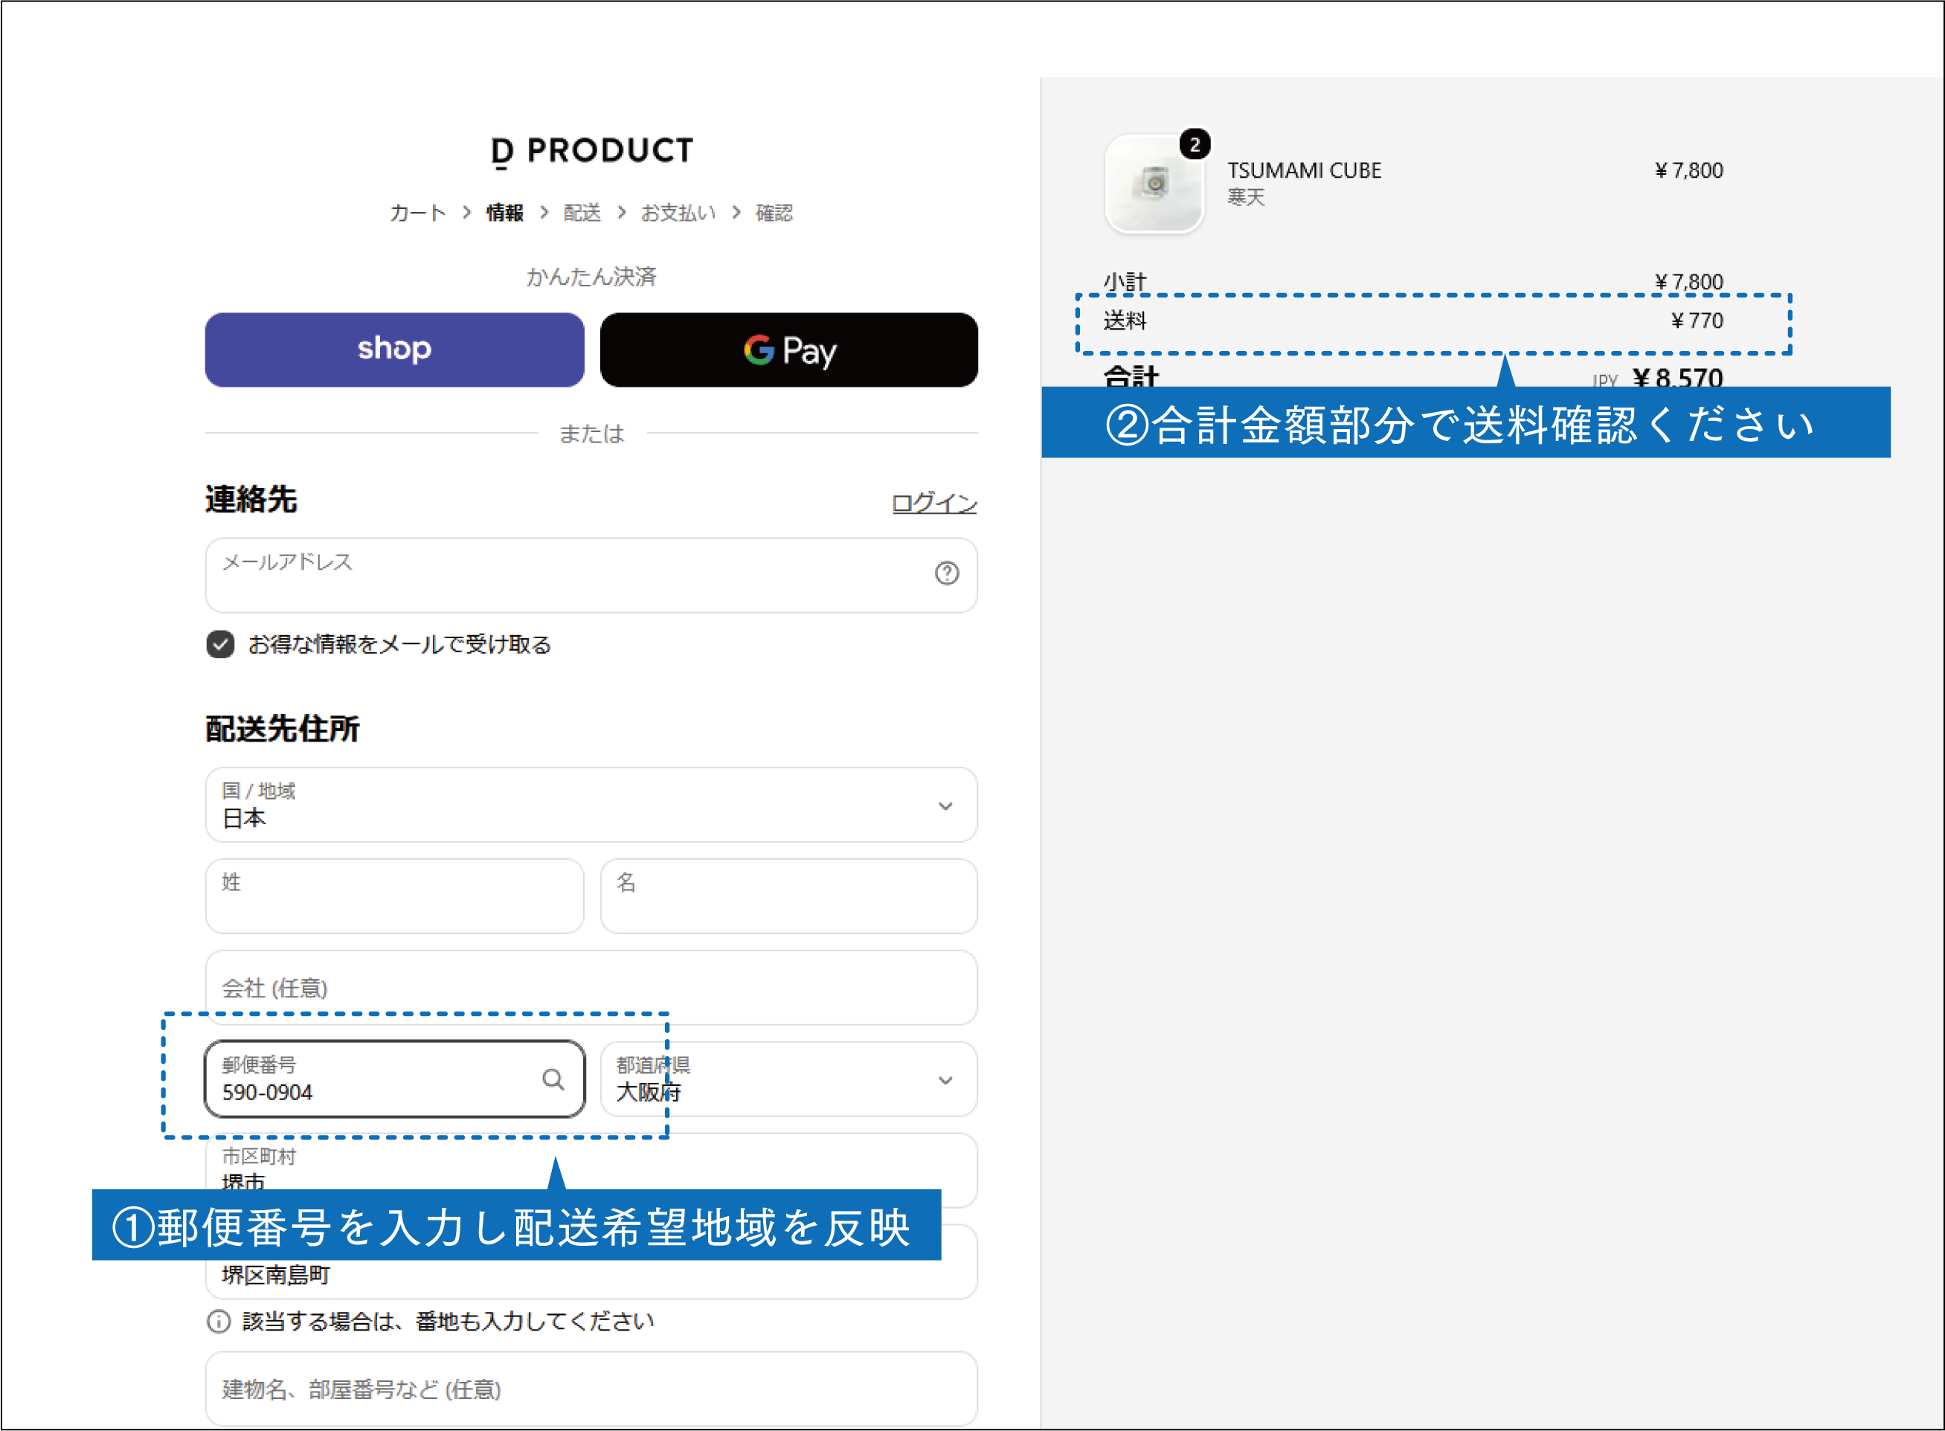Click the info icon beside 該当する場合は notice
Viewport: 1945px width, 1431px height.
coord(219,1321)
